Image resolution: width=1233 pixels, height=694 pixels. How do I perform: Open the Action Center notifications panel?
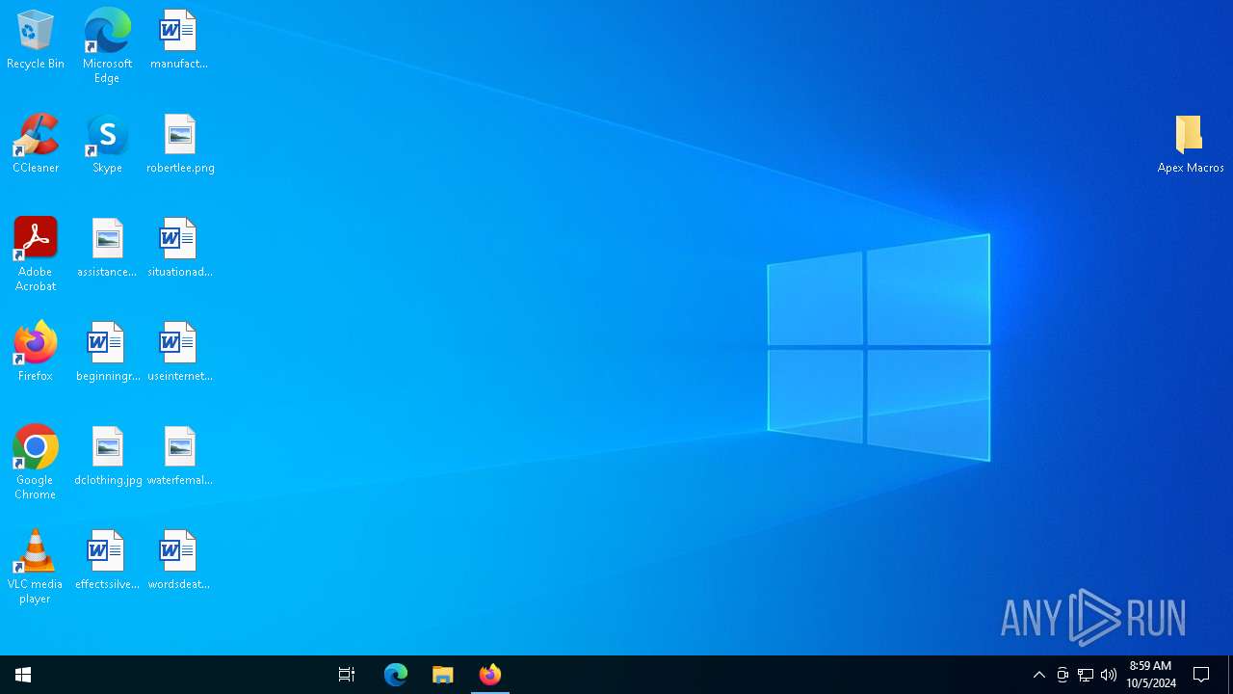click(x=1201, y=675)
